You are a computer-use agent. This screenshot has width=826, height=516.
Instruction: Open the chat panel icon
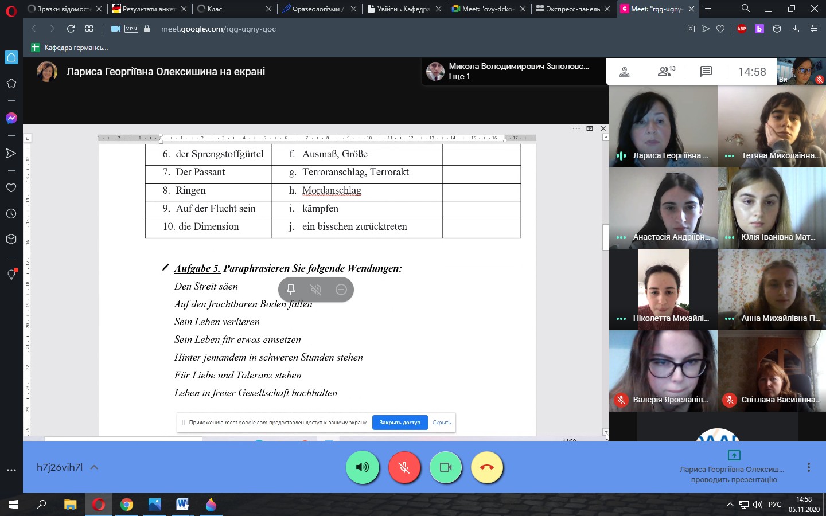pos(706,72)
